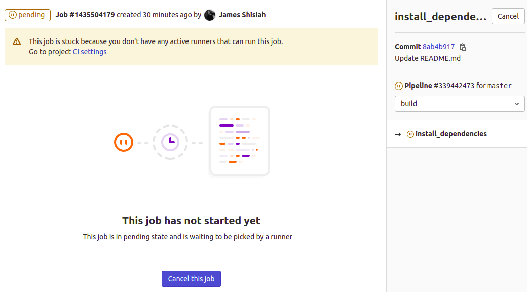This screenshot has height=292, width=527.
Task: Select the install_dependencies job entry
Action: point(451,134)
